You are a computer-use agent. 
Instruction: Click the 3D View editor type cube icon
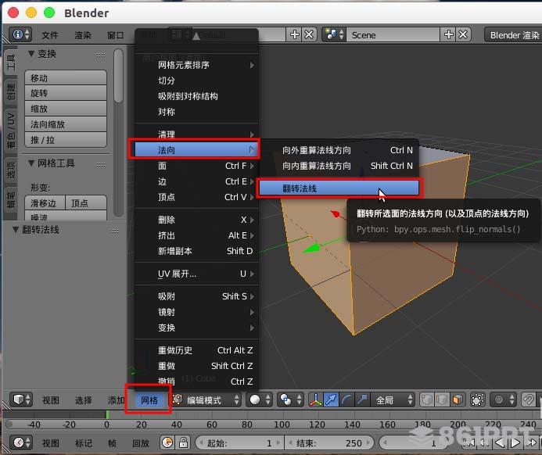coord(22,400)
